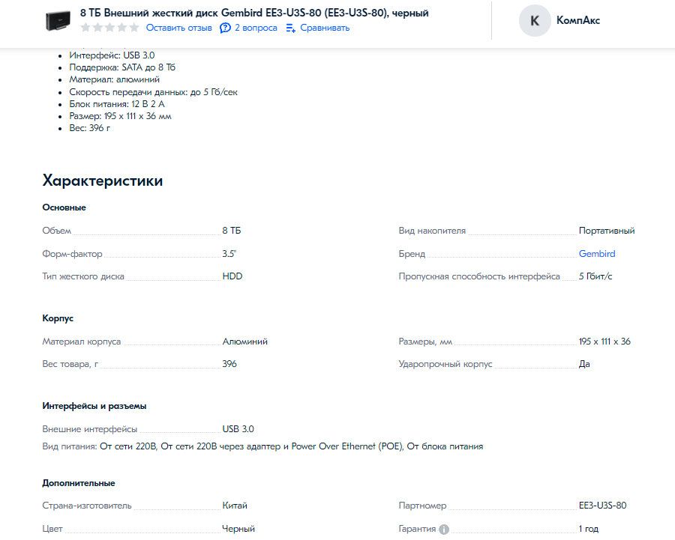Click the value «3.5"» for Форм-фактор
The width and height of the screenshot is (675, 540).
coord(229,254)
